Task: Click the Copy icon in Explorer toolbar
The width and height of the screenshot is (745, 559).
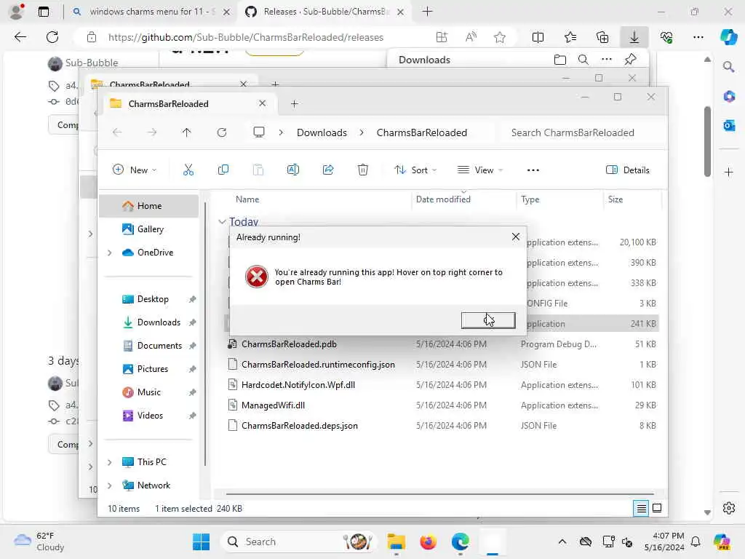Action: [223, 170]
